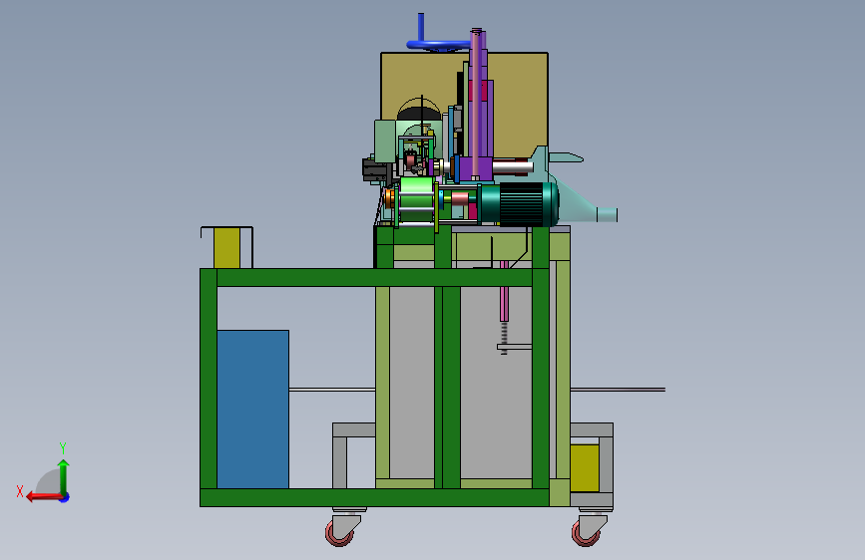Select the left gray cabinet panel
Screen dimensions: 865x560
(411, 383)
